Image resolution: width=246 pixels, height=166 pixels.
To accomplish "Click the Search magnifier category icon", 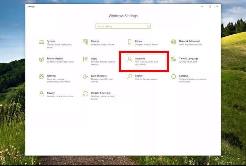I will (x=130, y=77).
